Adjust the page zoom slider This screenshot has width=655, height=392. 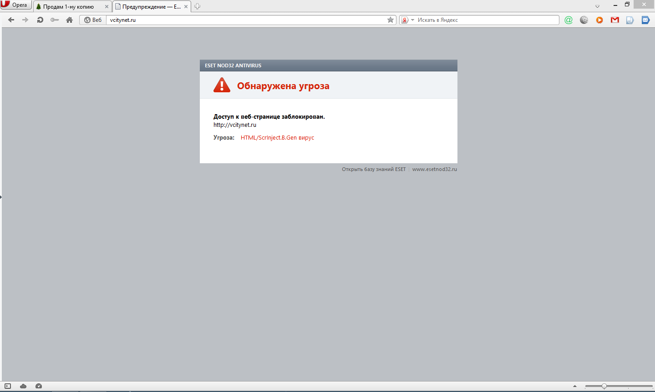[604, 386]
